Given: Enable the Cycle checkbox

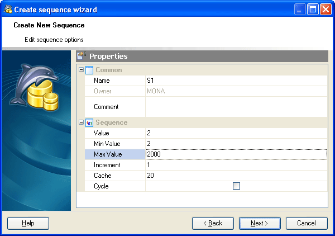Looking at the screenshot, I should pos(236,186).
